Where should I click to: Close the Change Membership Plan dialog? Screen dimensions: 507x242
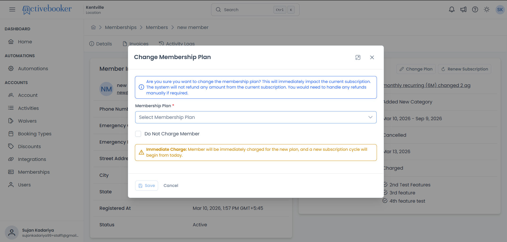(x=372, y=57)
